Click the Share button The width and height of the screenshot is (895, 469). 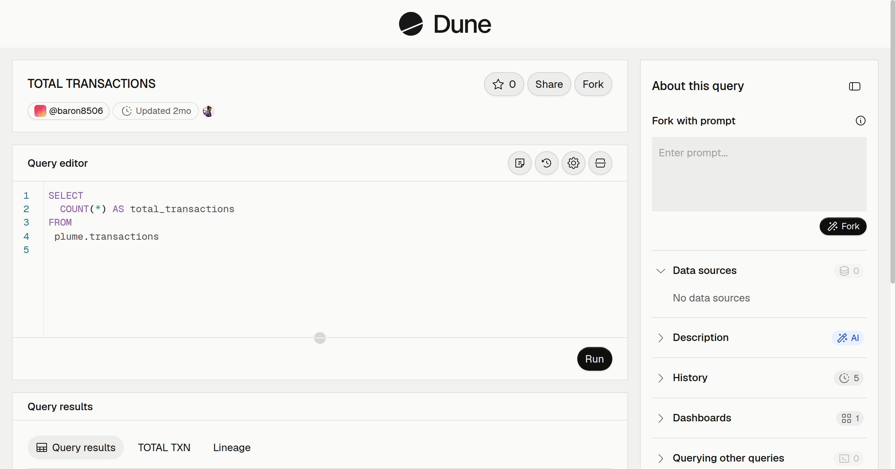point(549,84)
